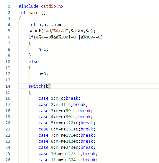Click line number 10 in the gutter
The image size is (159, 163).
tap(8, 62)
